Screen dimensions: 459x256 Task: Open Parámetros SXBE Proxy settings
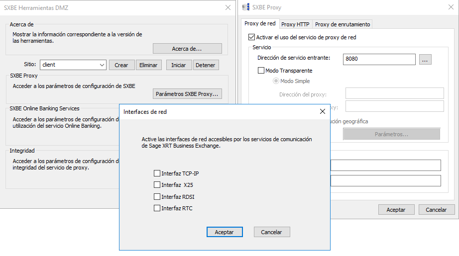coord(187,94)
